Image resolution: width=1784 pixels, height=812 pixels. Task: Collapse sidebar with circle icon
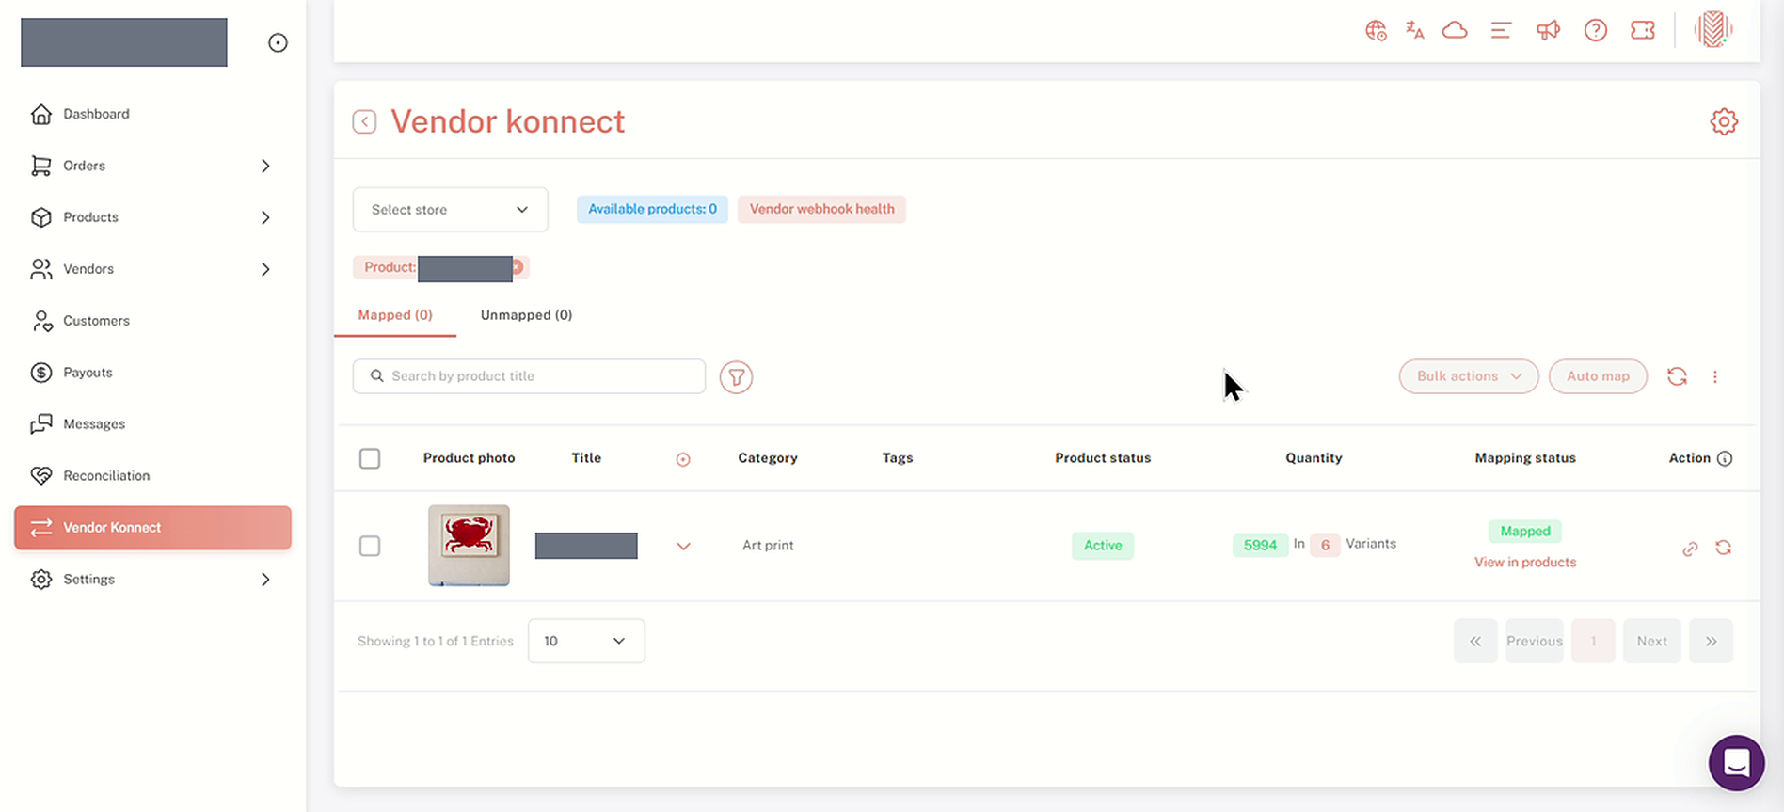pos(278,42)
